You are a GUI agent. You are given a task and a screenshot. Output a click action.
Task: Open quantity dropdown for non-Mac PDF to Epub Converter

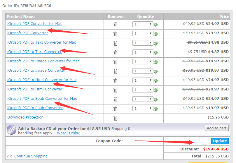143,108
